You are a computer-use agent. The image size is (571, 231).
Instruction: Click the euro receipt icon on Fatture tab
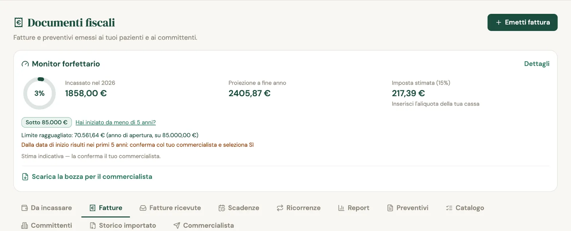point(92,208)
